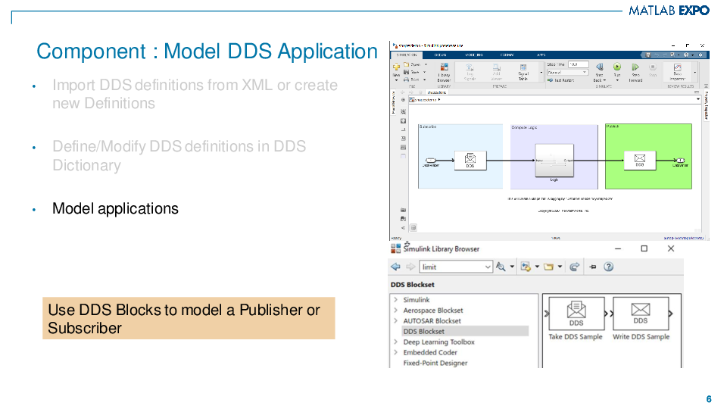Select the MODELING ribbon tab

click(x=474, y=55)
